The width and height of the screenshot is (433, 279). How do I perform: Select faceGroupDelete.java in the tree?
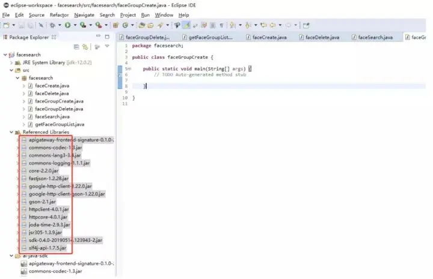point(59,109)
